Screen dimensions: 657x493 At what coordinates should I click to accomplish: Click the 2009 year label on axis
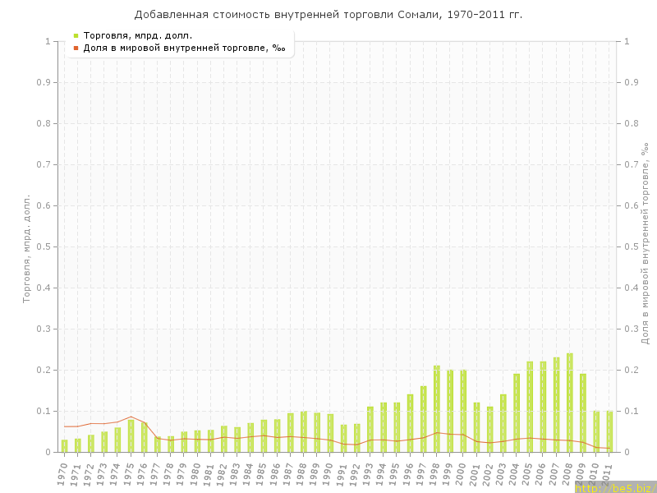581,473
